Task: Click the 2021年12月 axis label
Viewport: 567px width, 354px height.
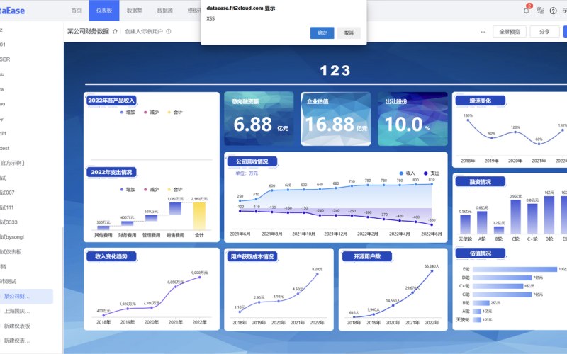Action: point(335,234)
